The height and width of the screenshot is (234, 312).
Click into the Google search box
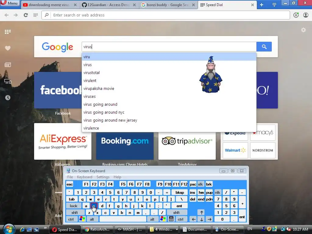click(x=169, y=47)
